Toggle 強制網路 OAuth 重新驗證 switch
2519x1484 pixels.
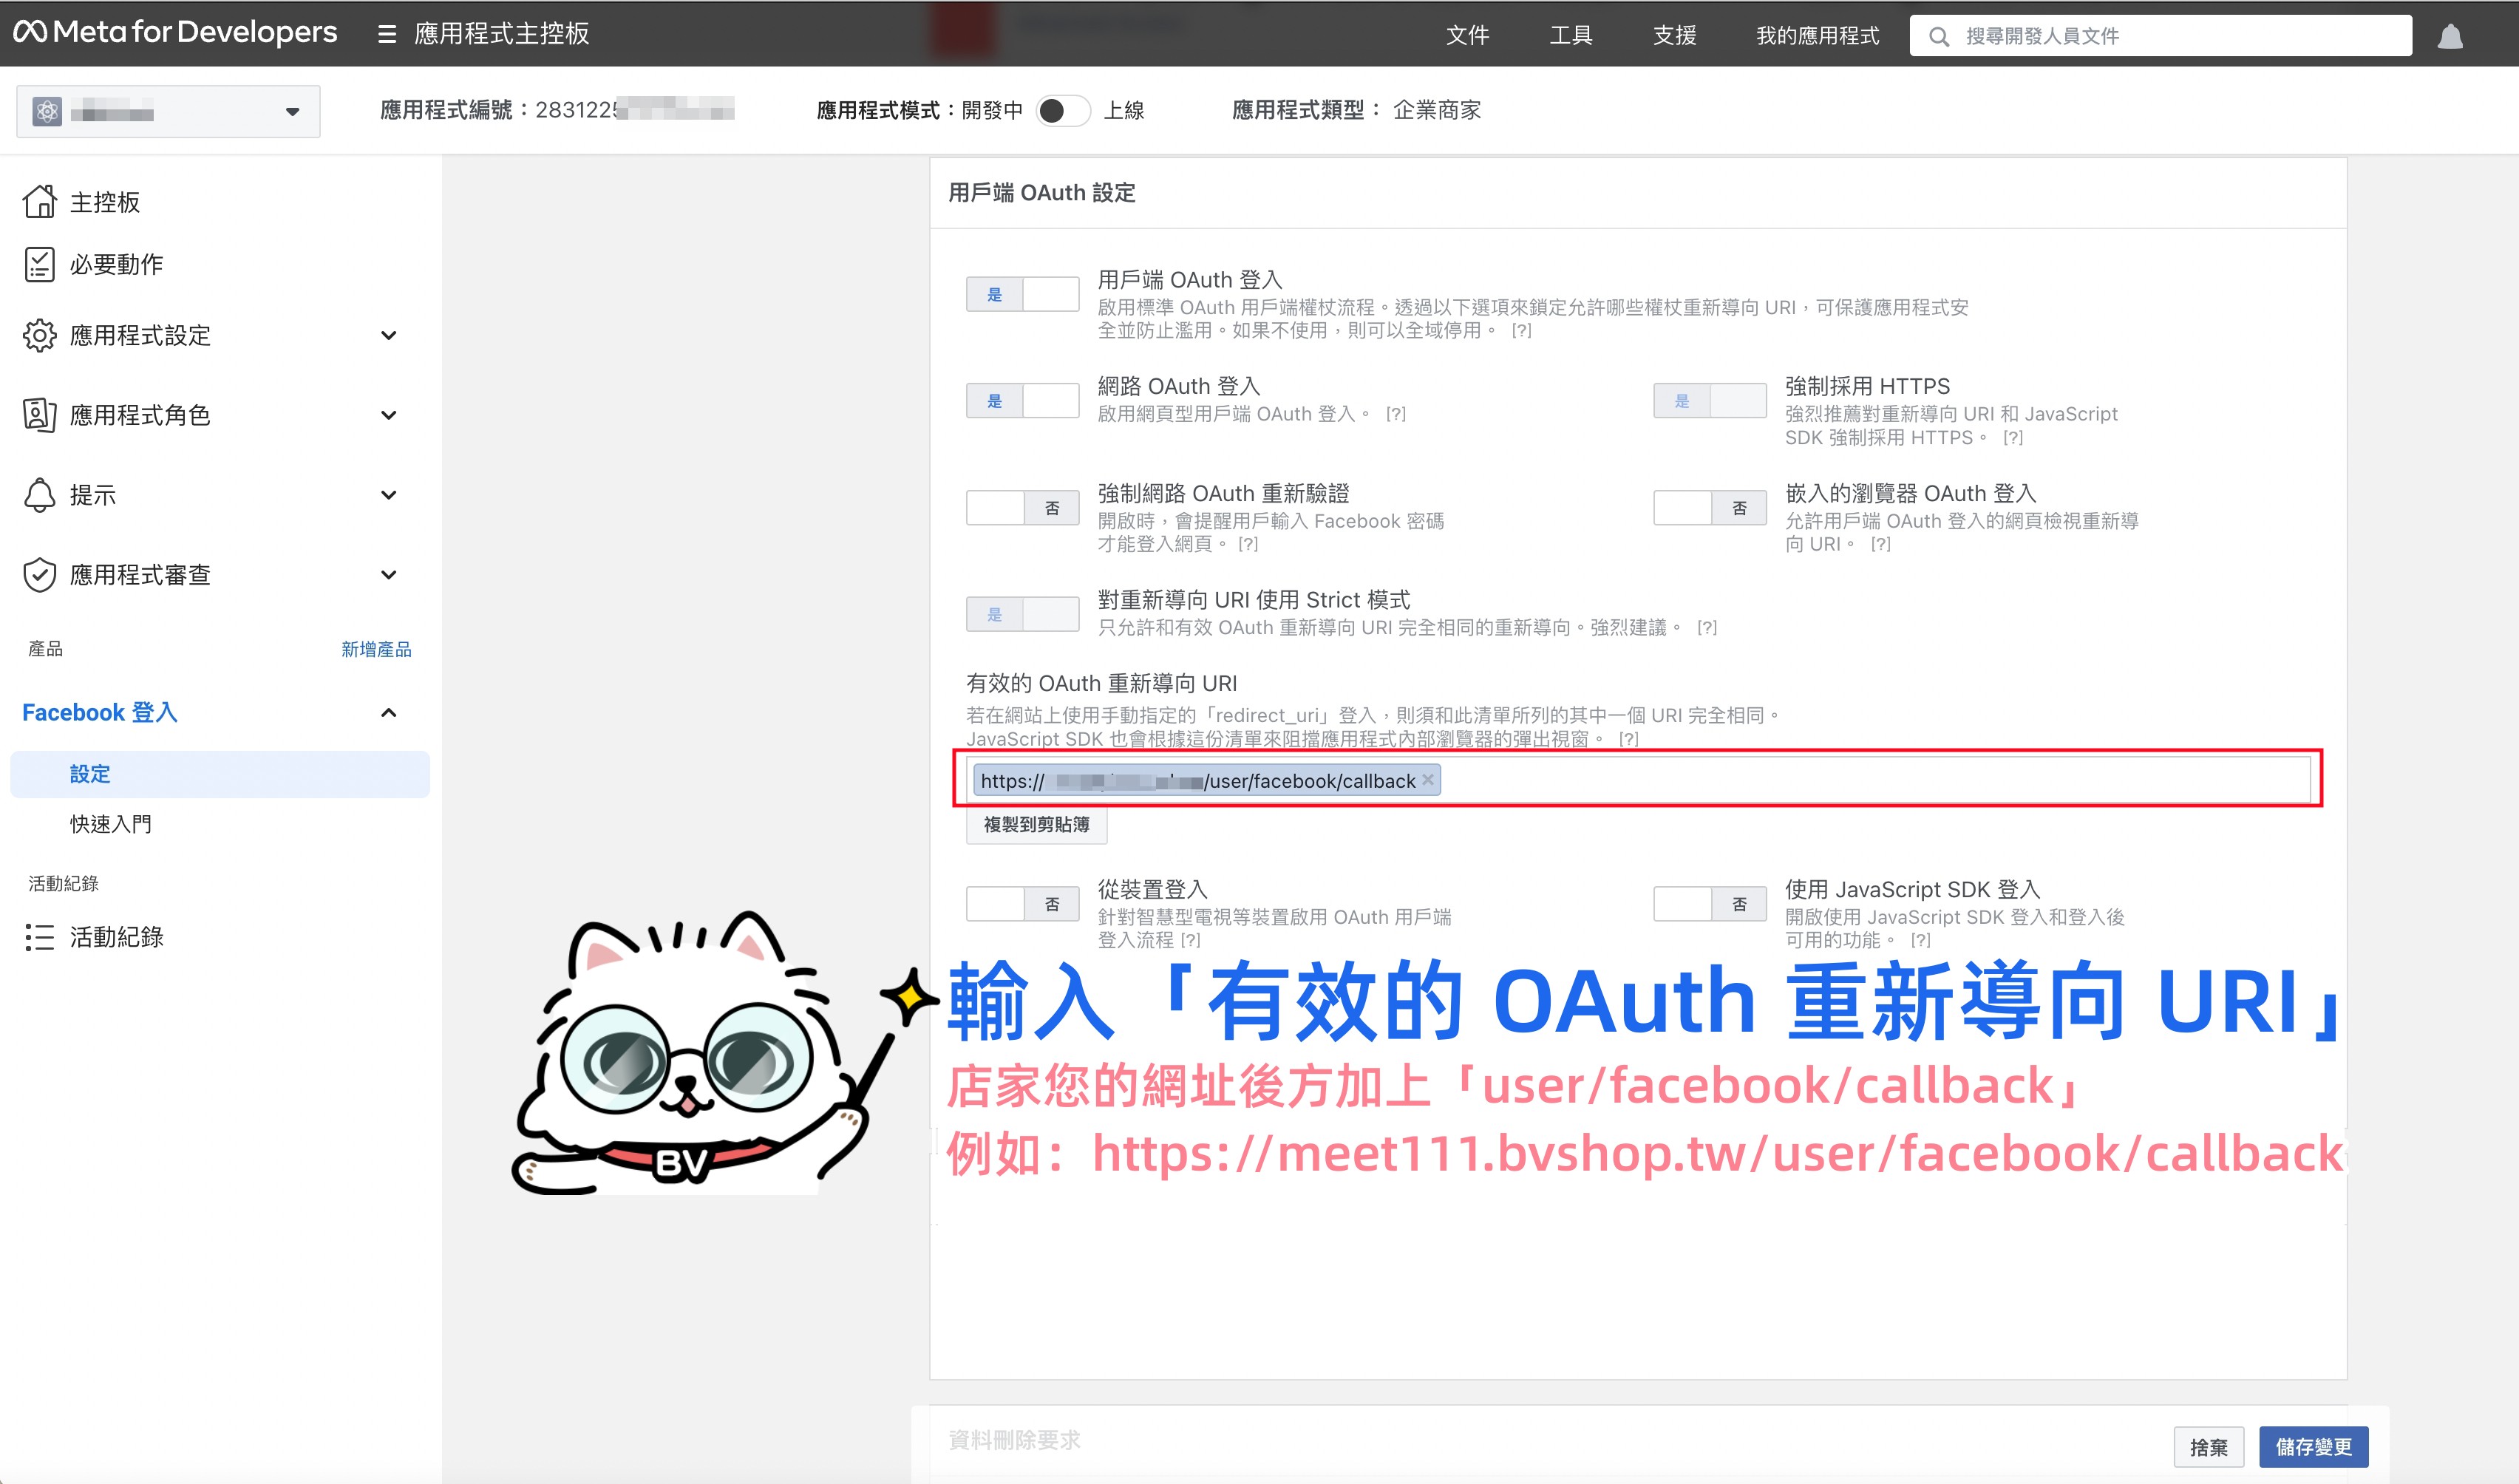pos(1022,508)
